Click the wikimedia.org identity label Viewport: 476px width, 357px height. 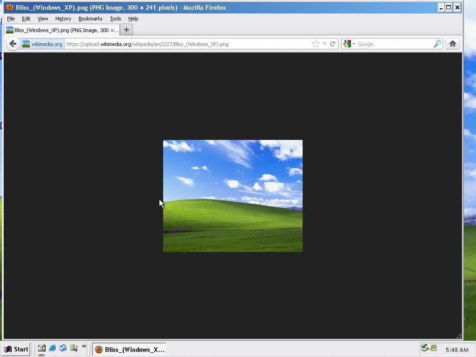47,44
